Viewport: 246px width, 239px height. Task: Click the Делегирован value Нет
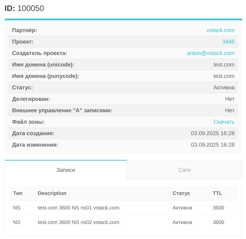point(229,99)
